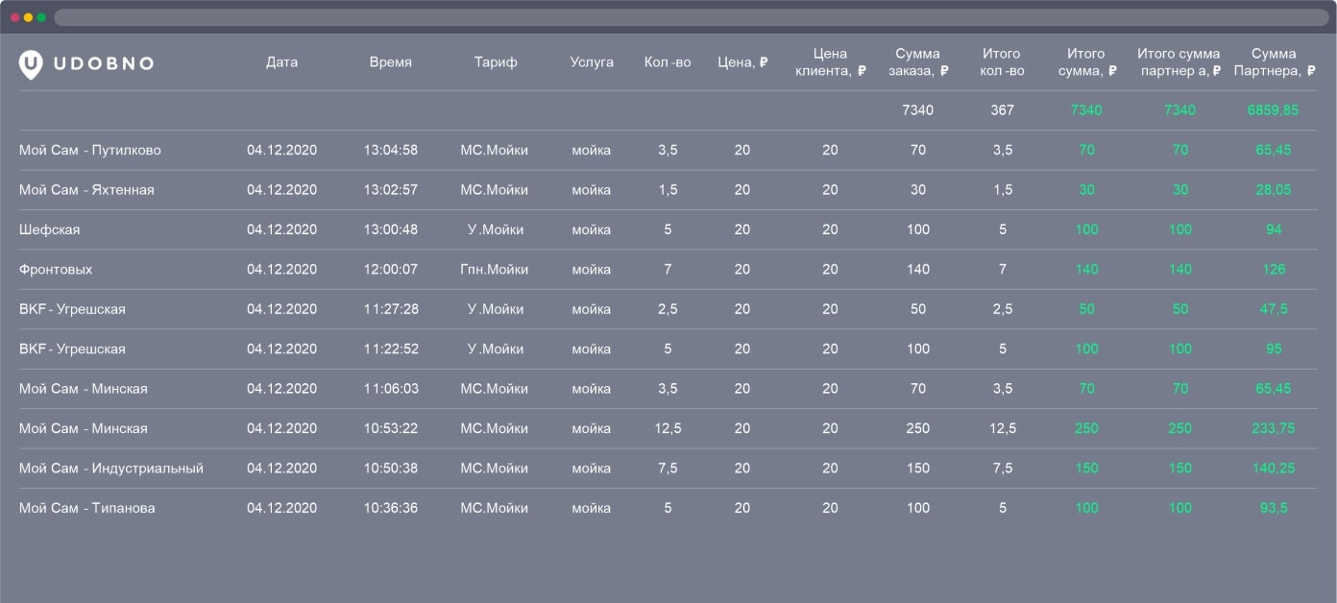Click the Сумма Партнера, ₽ column header

pyautogui.click(x=1273, y=62)
